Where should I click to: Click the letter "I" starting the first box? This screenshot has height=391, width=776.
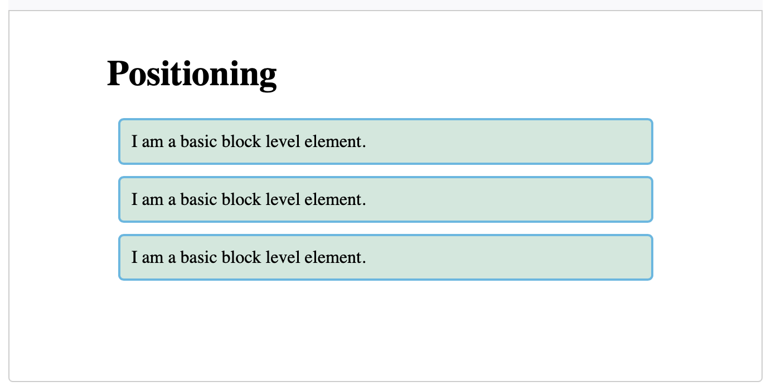[x=134, y=141]
